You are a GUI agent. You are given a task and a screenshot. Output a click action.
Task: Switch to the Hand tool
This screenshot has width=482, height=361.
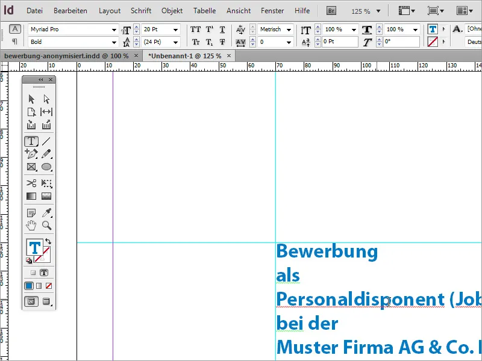click(x=31, y=226)
